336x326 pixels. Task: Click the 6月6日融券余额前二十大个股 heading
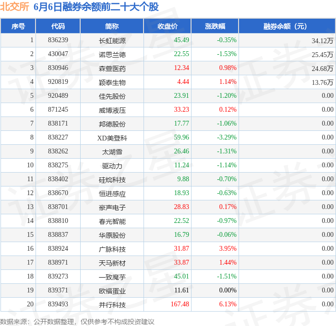96,7
